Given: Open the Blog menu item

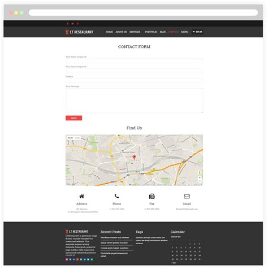Looking at the screenshot, I should point(163,32).
